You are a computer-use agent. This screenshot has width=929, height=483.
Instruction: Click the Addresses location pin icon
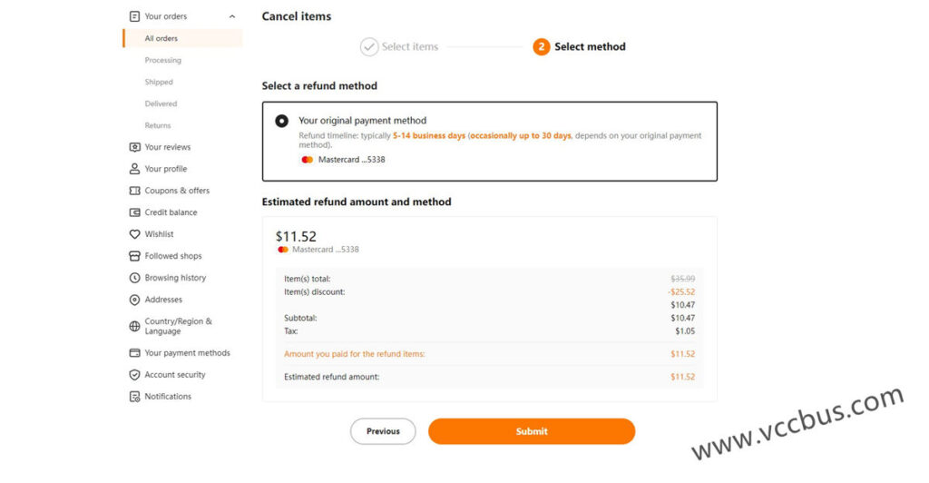135,300
